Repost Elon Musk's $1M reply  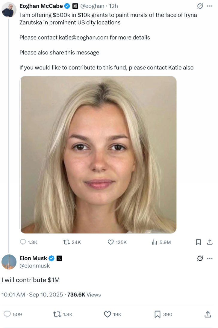[x=56, y=314]
